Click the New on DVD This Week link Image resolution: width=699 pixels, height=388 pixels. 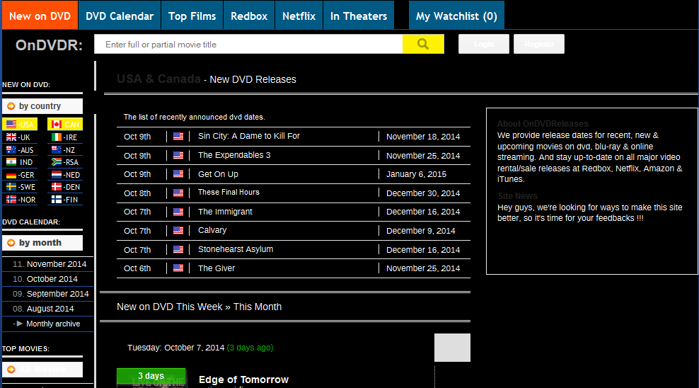(x=169, y=307)
